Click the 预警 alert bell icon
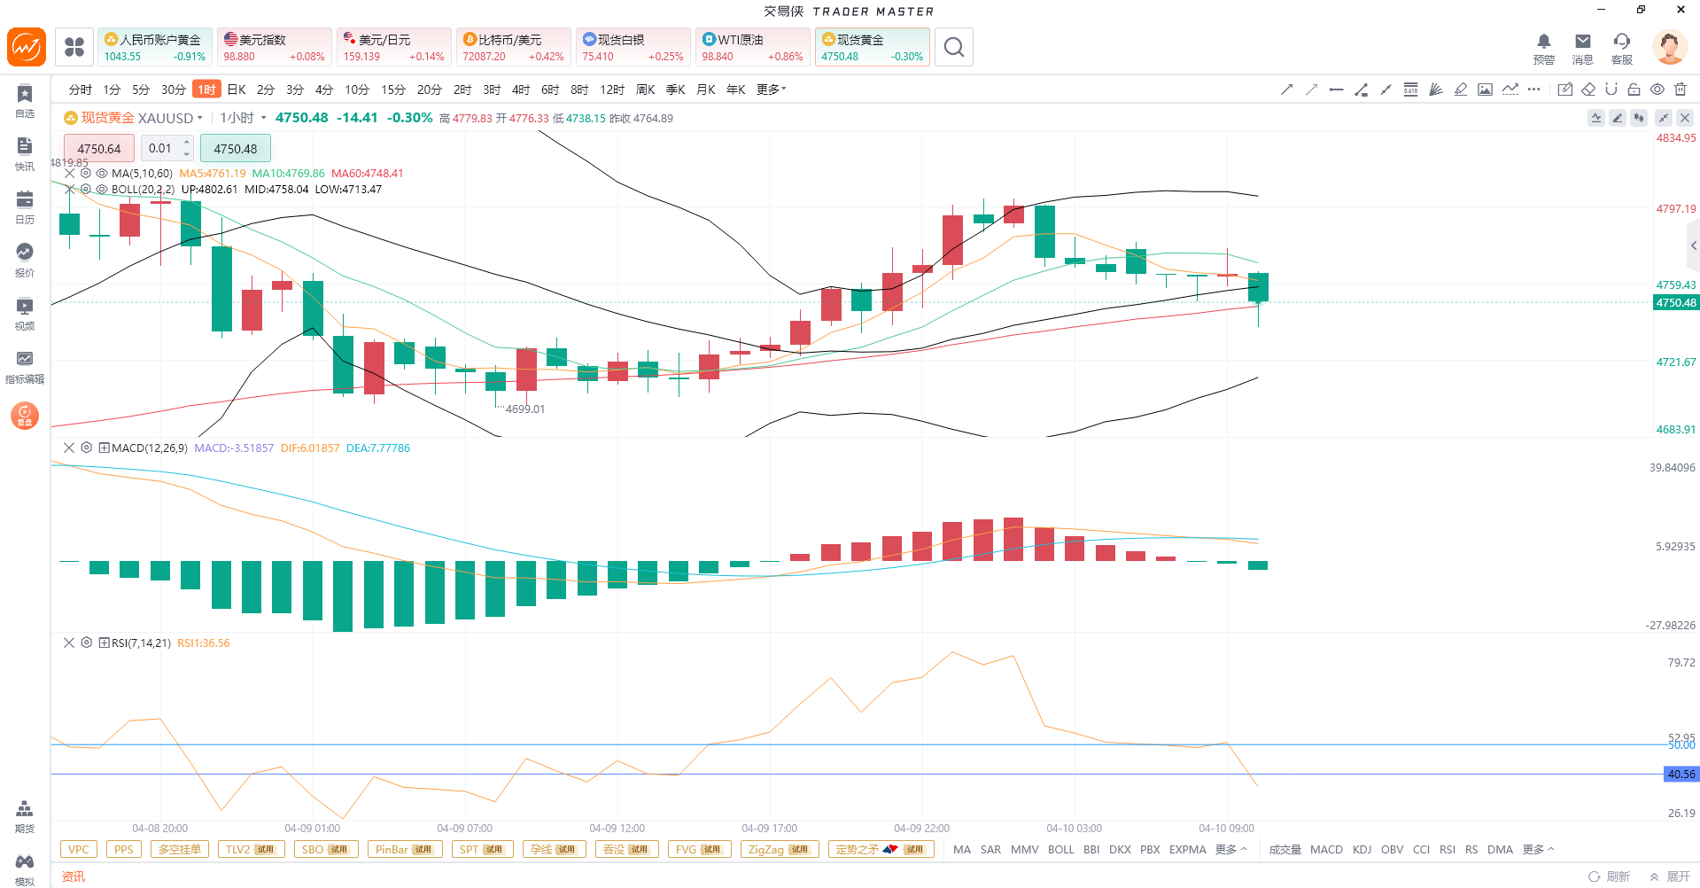The height and width of the screenshot is (888, 1700). [x=1543, y=47]
